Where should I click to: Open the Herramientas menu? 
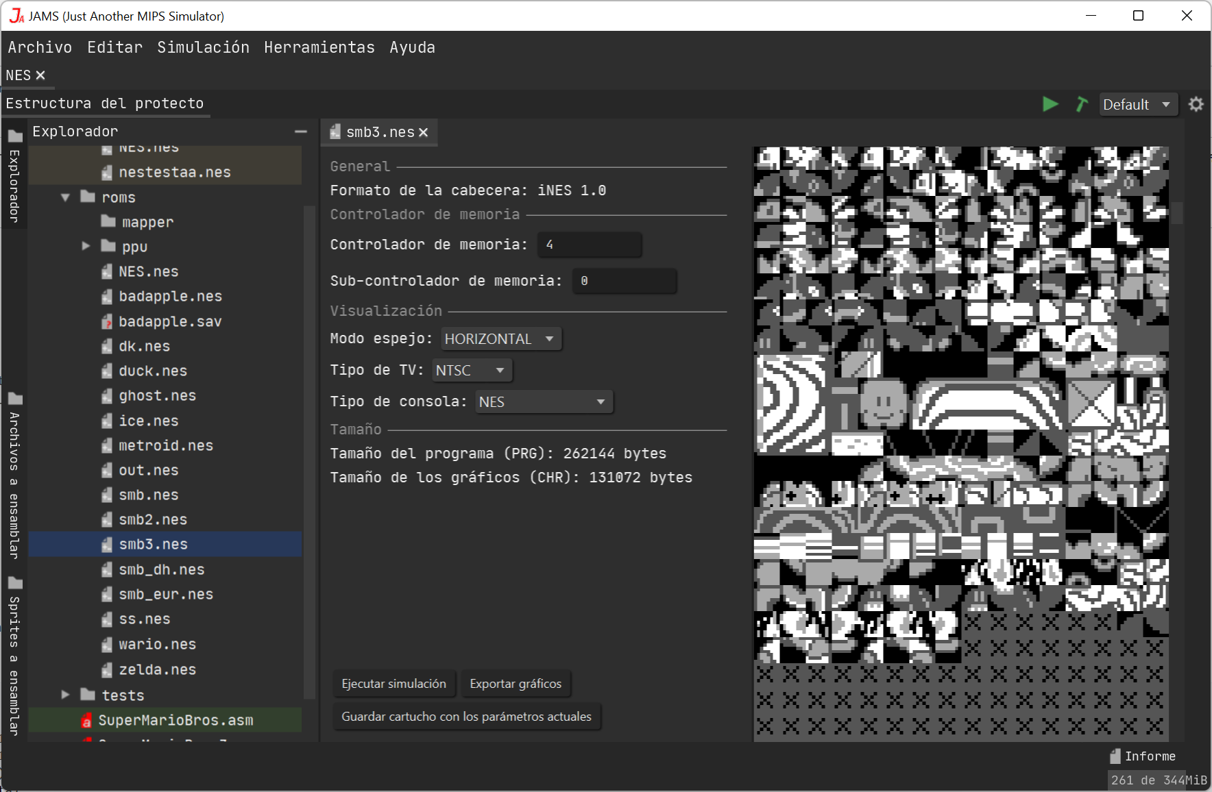point(319,47)
